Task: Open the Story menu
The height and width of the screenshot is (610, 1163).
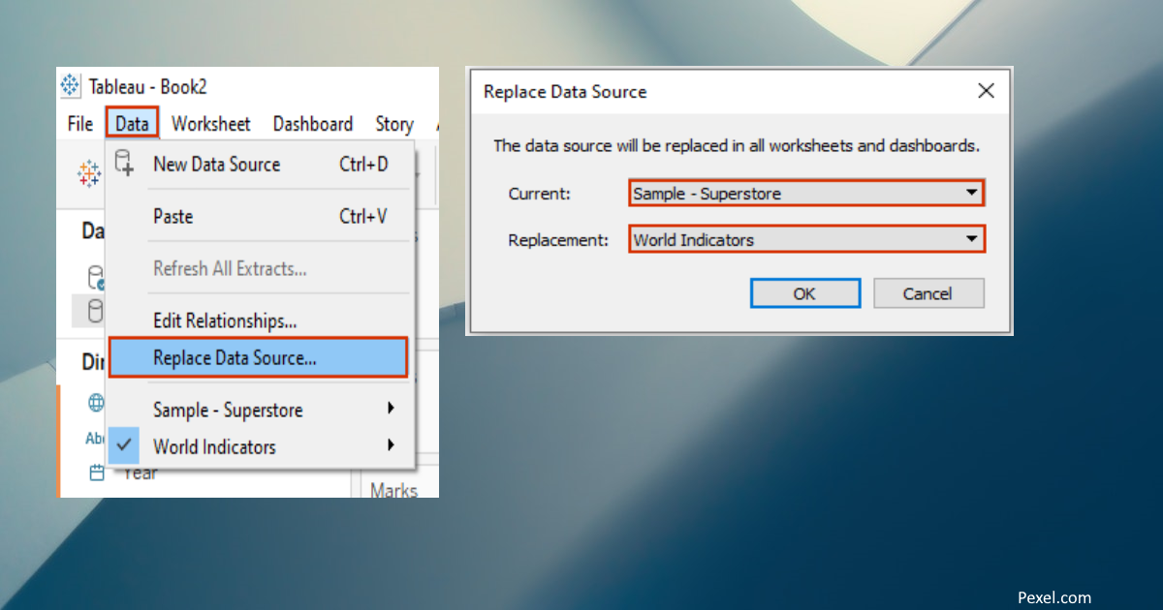Action: [394, 124]
